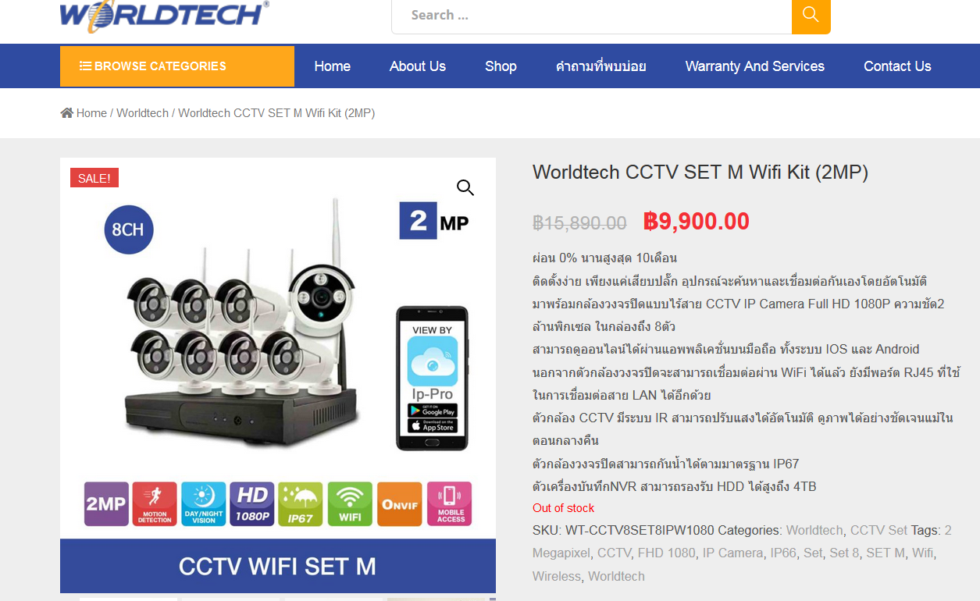Viewport: 980px width, 601px height.
Task: Click into the Search input field
Action: click(x=592, y=16)
